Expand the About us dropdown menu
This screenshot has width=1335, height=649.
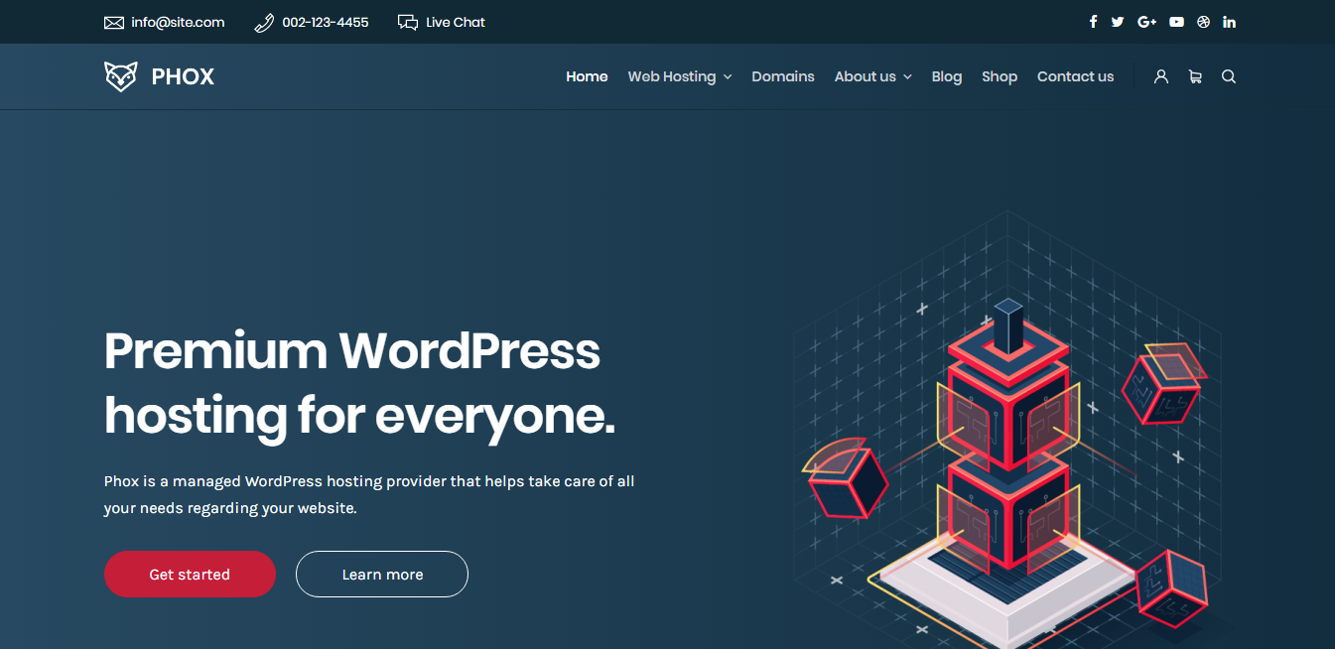(x=872, y=76)
